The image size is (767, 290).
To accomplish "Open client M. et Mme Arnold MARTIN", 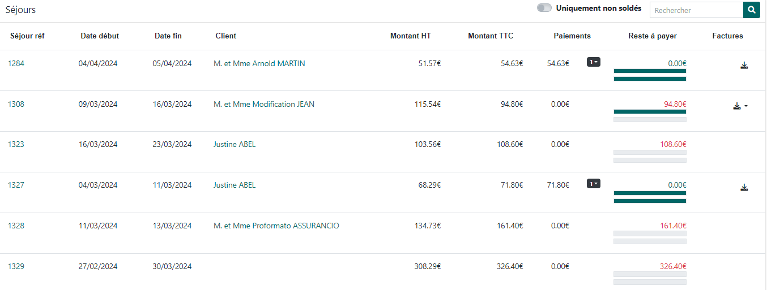I will tap(259, 64).
